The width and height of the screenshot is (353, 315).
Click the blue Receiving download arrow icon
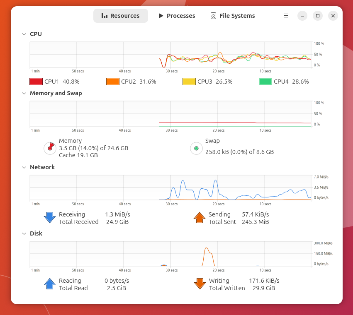click(x=50, y=218)
